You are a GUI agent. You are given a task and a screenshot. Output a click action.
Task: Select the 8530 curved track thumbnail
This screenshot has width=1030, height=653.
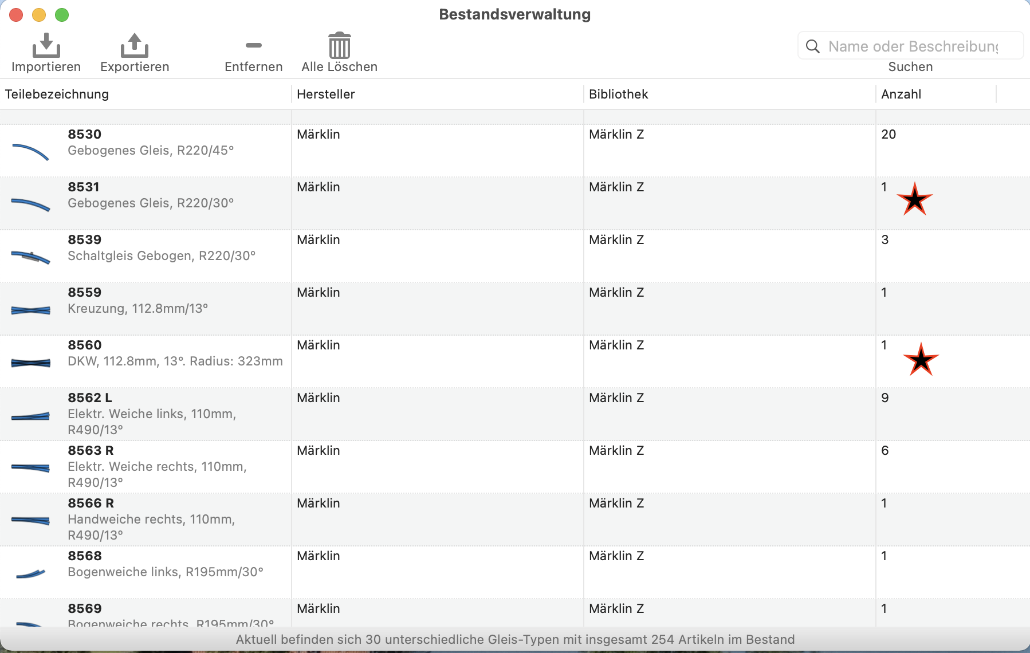tap(31, 151)
